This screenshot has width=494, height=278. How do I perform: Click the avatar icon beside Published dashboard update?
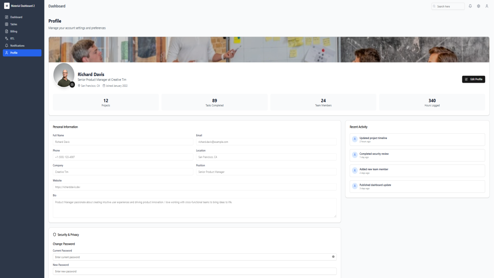pyautogui.click(x=355, y=186)
